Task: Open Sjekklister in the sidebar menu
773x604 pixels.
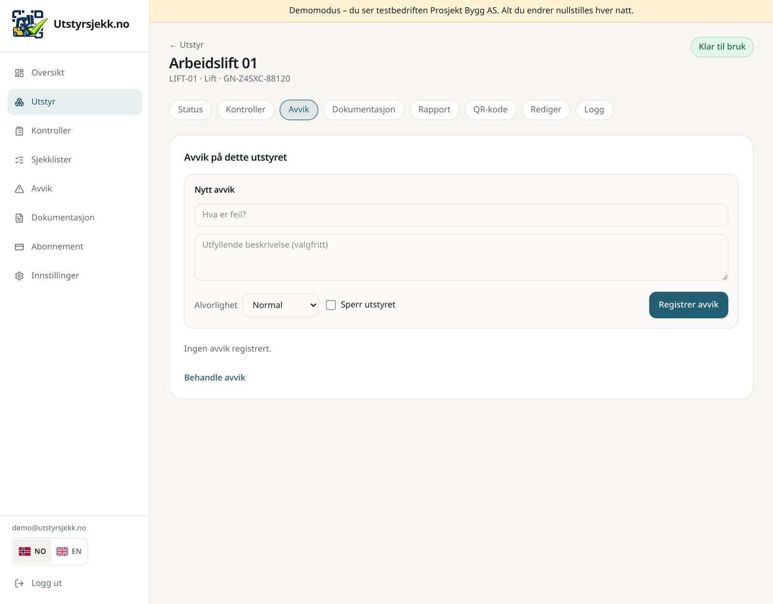Action: point(74,160)
